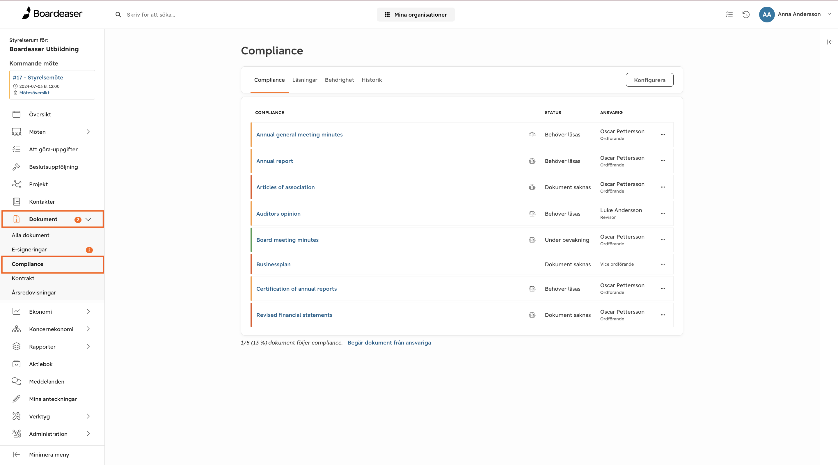This screenshot has height=465, width=838.
Task: Collapse the right side panel arrow icon
Action: click(830, 42)
